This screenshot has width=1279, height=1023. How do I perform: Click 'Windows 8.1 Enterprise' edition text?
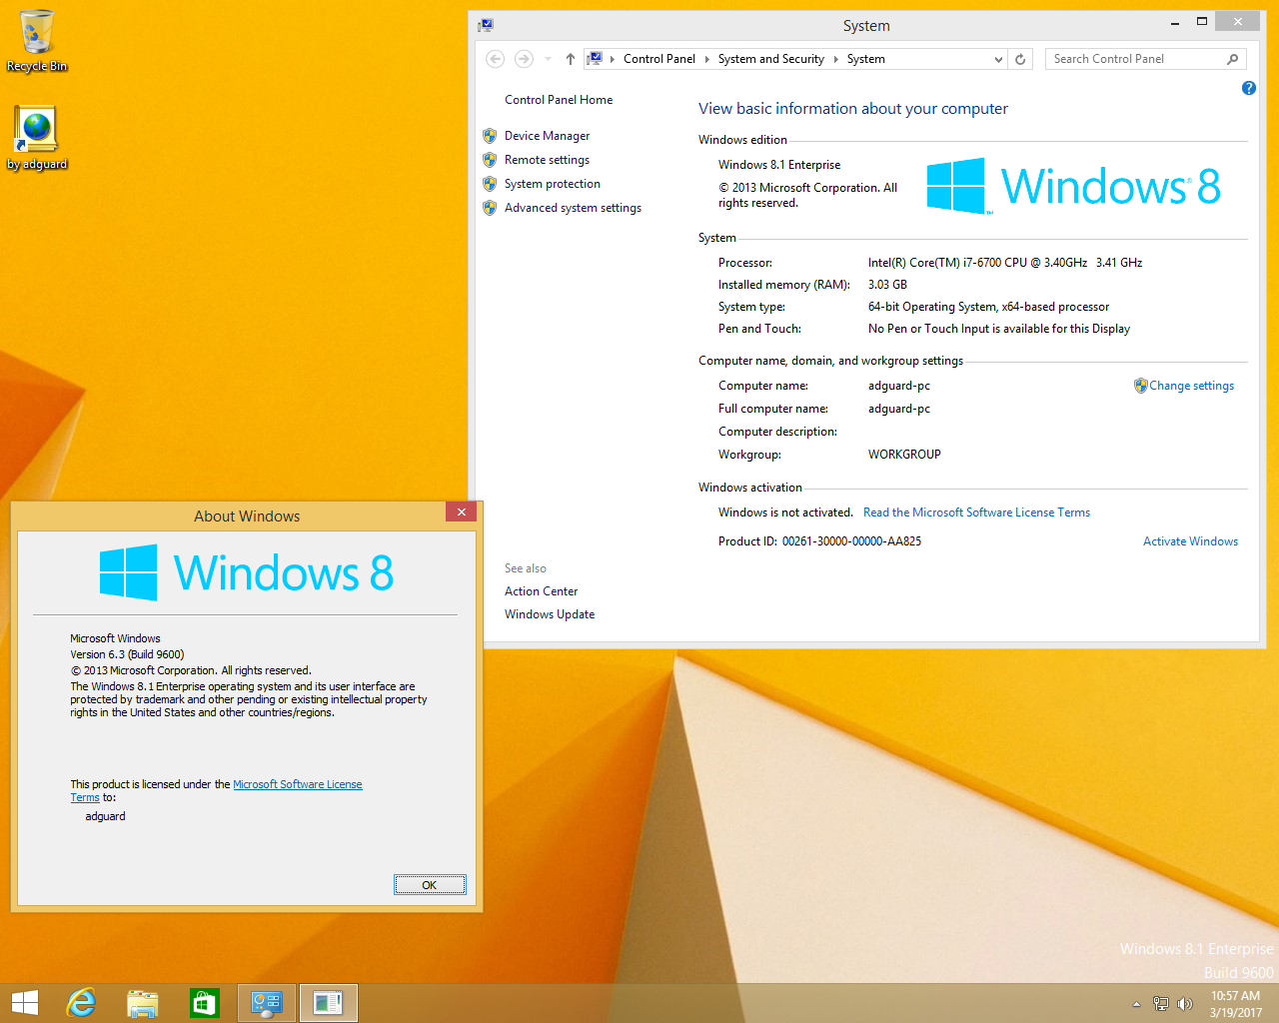point(779,165)
